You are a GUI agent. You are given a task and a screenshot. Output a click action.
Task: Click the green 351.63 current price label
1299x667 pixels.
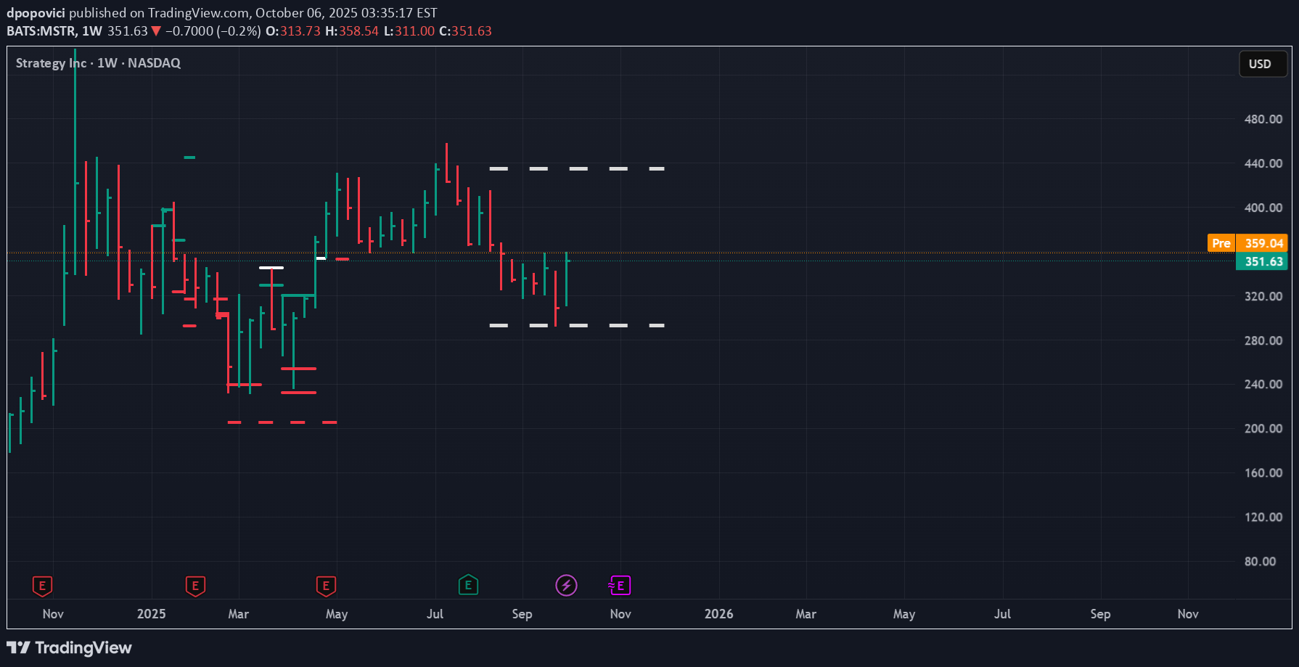click(1262, 261)
